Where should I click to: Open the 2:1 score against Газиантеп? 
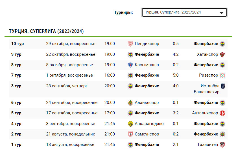176,145
